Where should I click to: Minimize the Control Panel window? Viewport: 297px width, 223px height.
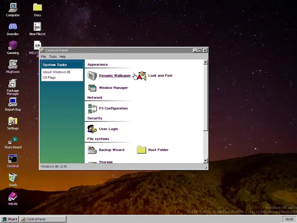tap(195, 51)
